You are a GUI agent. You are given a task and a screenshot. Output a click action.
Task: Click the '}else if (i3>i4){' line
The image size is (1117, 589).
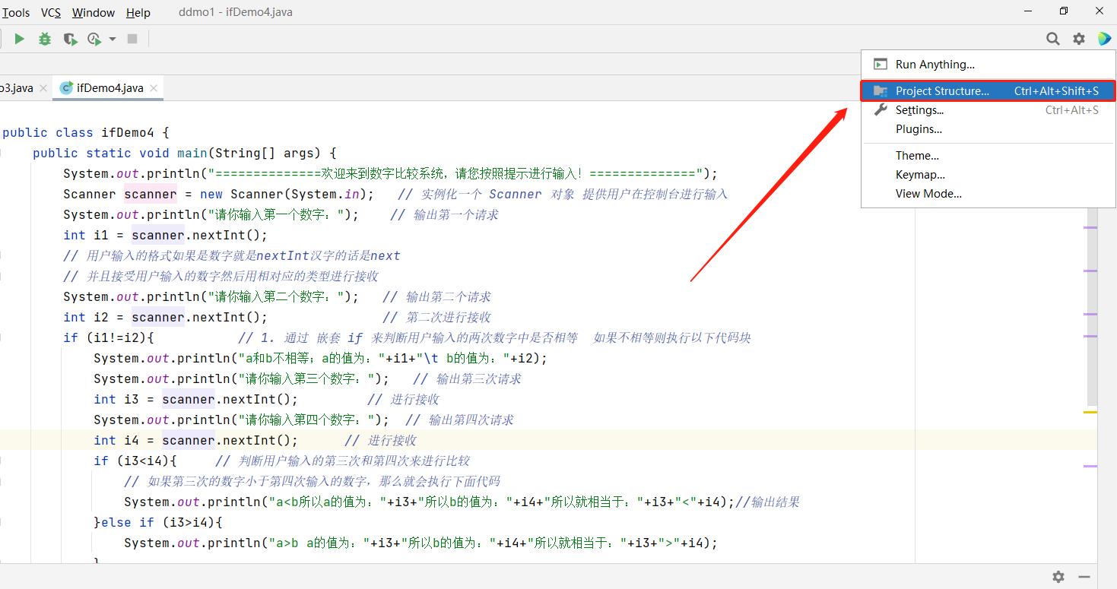[x=158, y=522]
